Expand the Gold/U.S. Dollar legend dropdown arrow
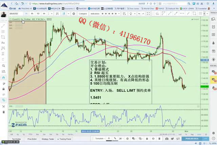Image resolution: width=217 pixels, height=145 pixels. 45,19
